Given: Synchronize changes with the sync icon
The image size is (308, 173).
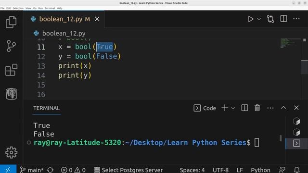Looking at the screenshot, I should (x=50, y=170).
